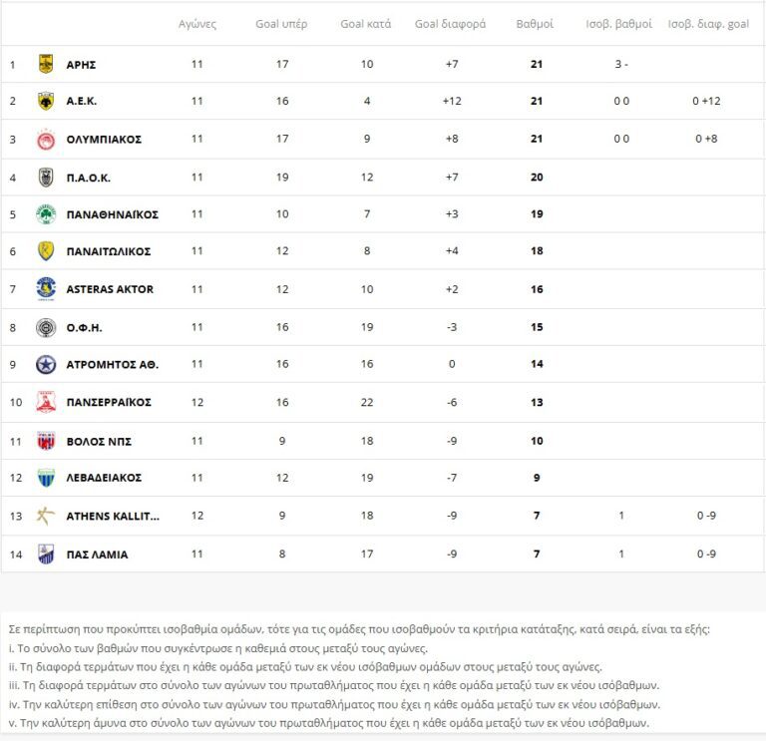Click the ΟΛΥΜΠΙΑΚΟΣ club crest
The height and width of the screenshot is (741, 766).
point(45,139)
